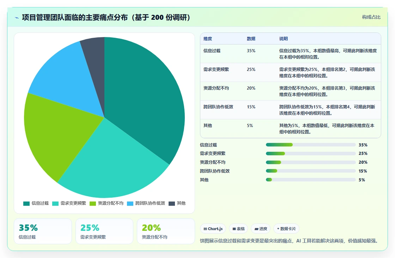Click the 数据卡片 tag chip
The height and width of the screenshot is (258, 395).
tap(286, 229)
